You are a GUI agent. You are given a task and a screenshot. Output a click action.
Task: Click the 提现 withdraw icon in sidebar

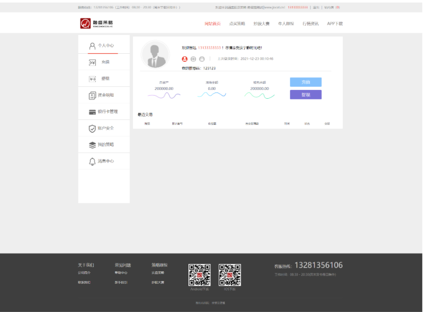click(92, 79)
